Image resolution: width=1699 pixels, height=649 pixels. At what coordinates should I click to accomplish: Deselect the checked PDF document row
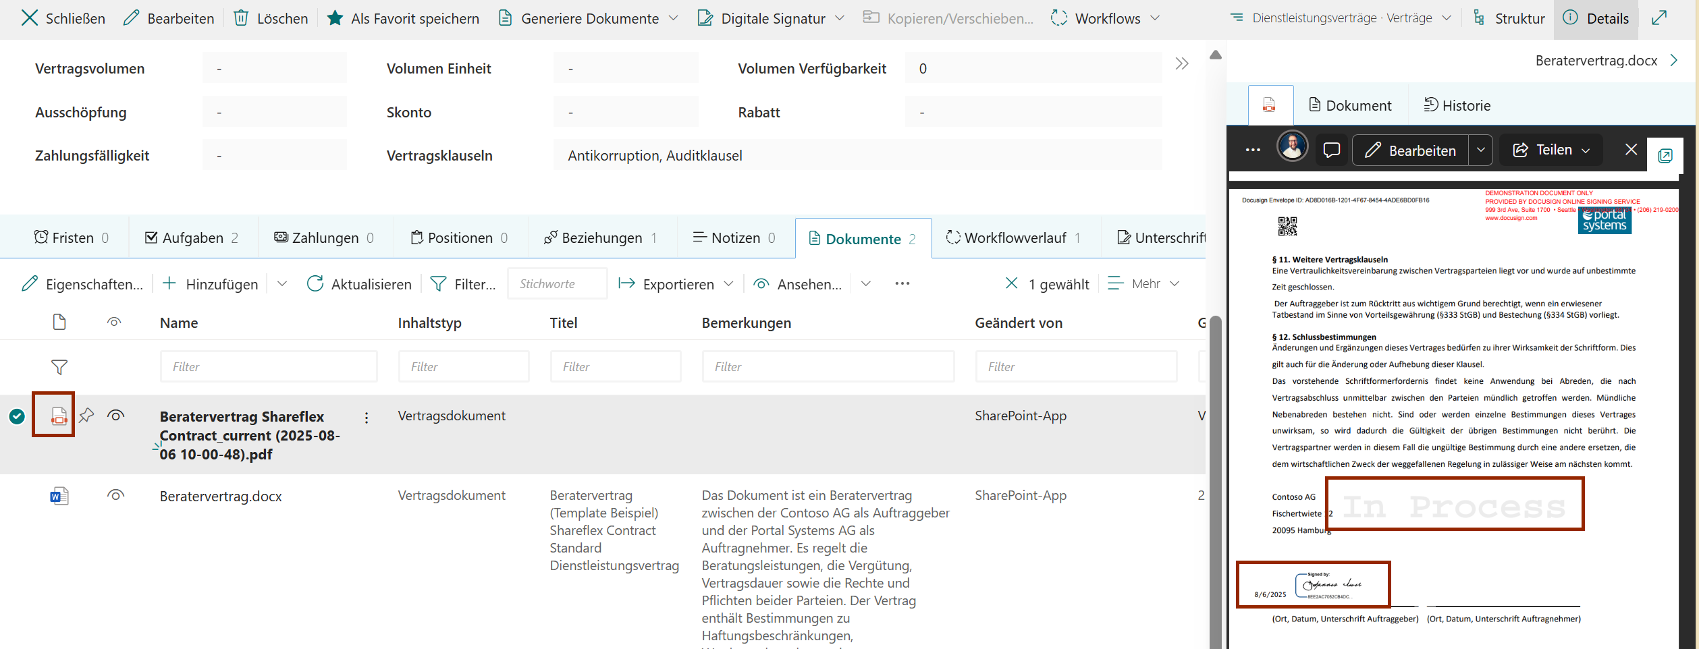point(17,416)
